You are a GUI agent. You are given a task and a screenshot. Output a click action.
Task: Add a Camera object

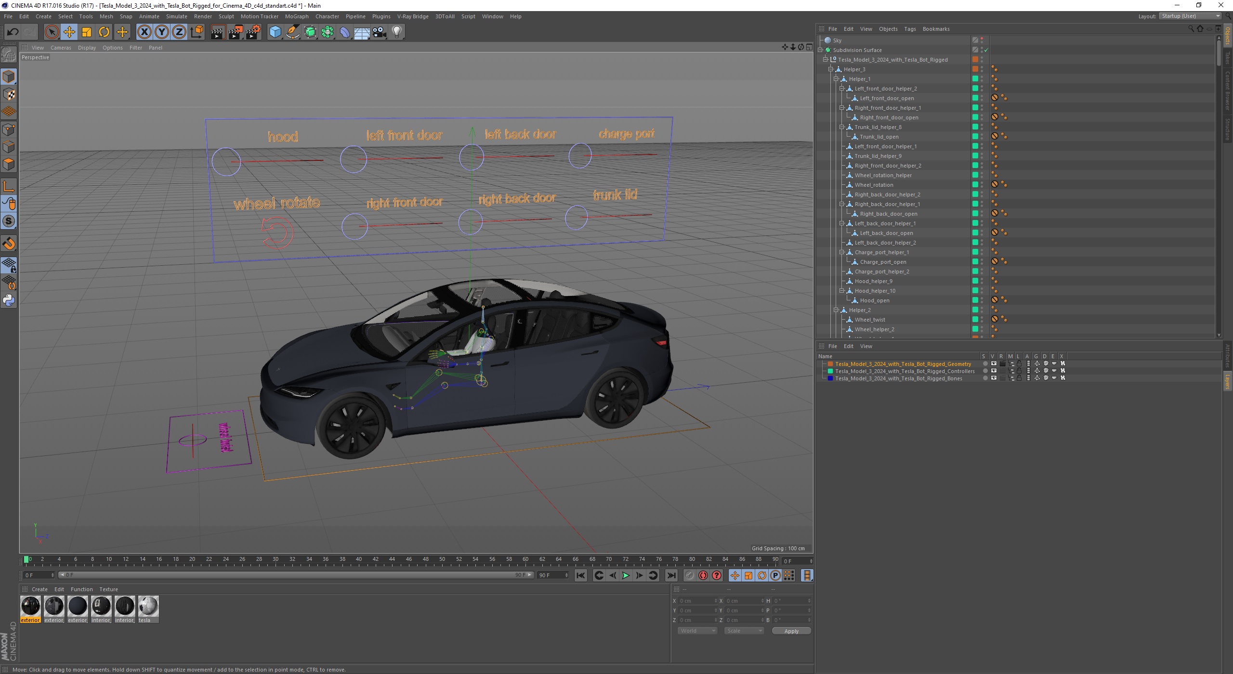point(380,32)
